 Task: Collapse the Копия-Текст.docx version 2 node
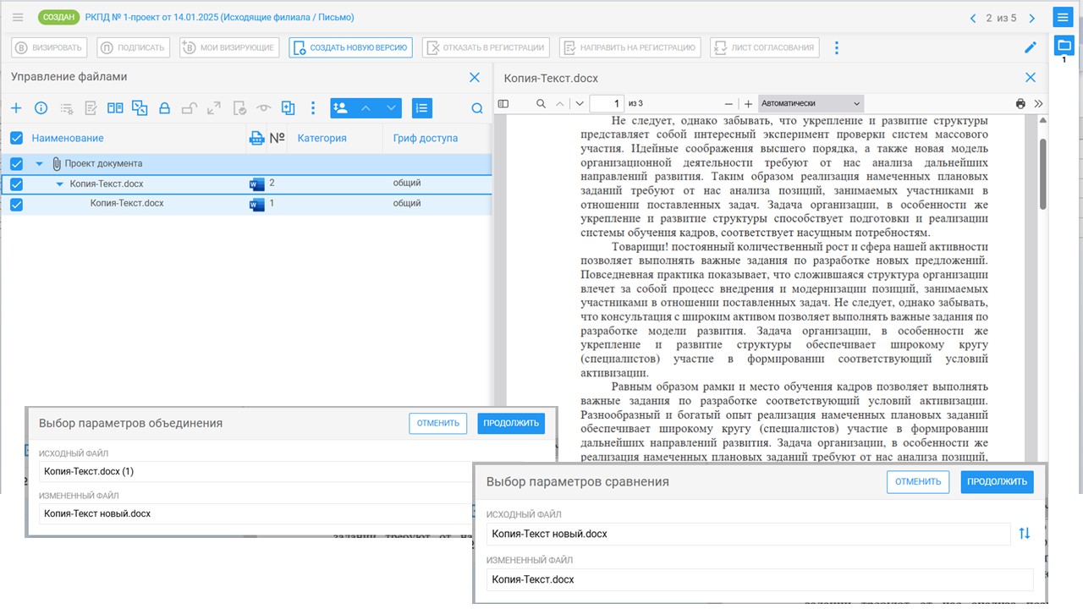(59, 184)
